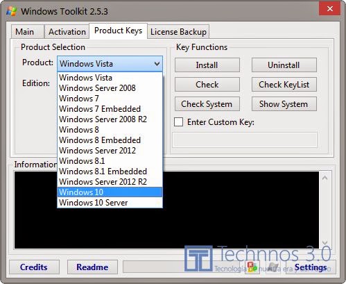Image resolution: width=346 pixels, height=284 pixels.
Task: Pick Windows 8 Embedded option
Action: pyautogui.click(x=110, y=140)
